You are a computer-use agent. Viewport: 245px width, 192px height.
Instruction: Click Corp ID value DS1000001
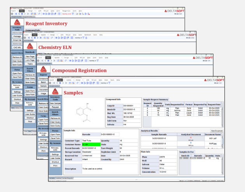(x=131, y=106)
